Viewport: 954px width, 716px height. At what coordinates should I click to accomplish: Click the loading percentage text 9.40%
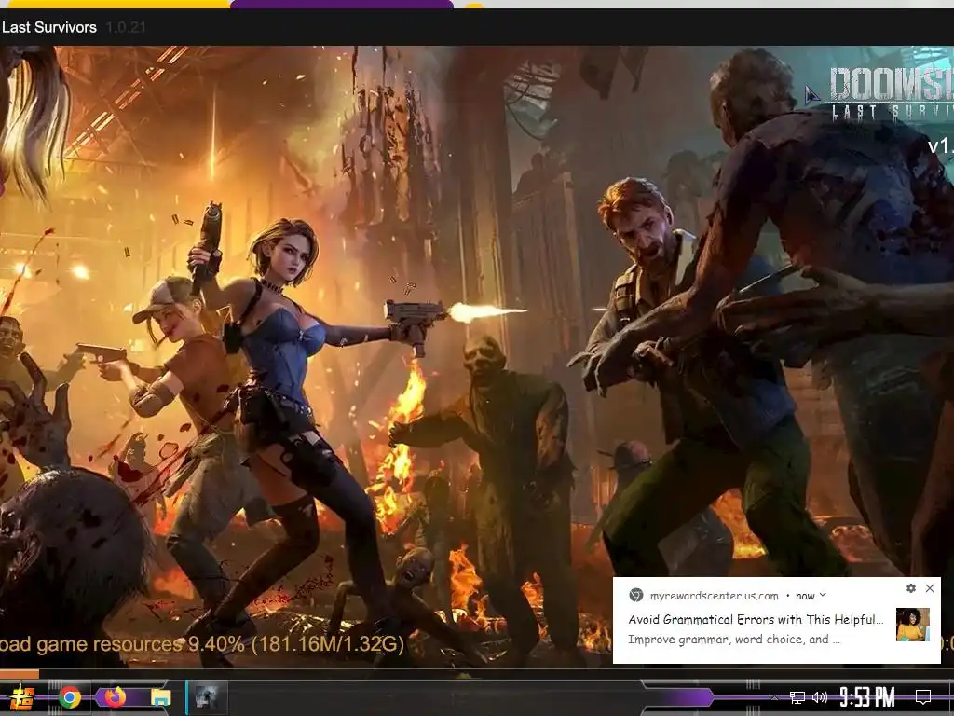click(x=216, y=644)
